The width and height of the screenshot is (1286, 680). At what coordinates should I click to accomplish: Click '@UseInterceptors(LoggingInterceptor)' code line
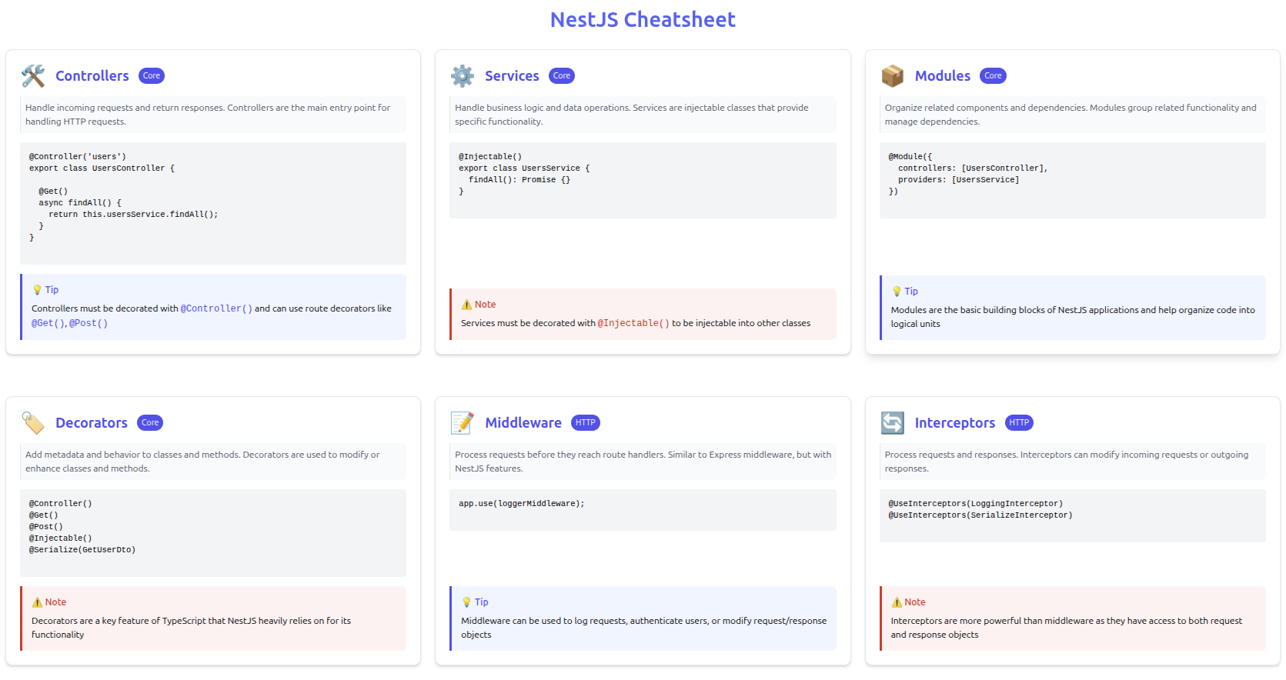[976, 504]
